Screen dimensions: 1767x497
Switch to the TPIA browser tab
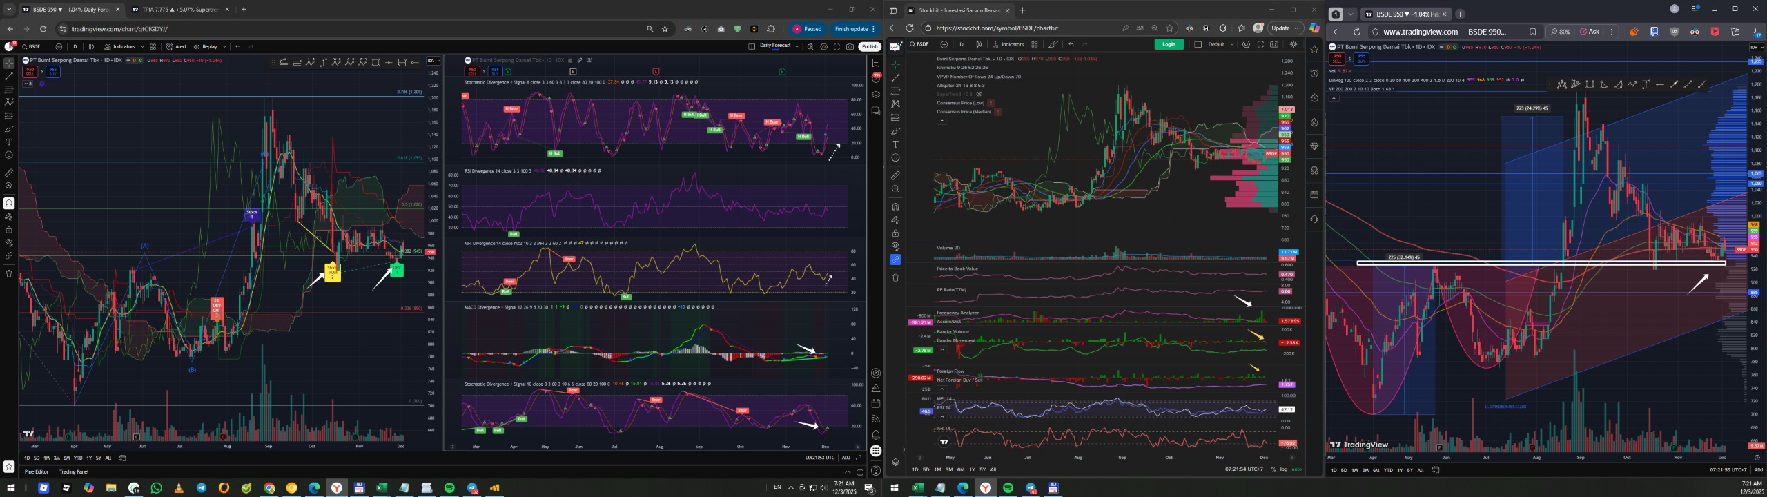tap(174, 10)
